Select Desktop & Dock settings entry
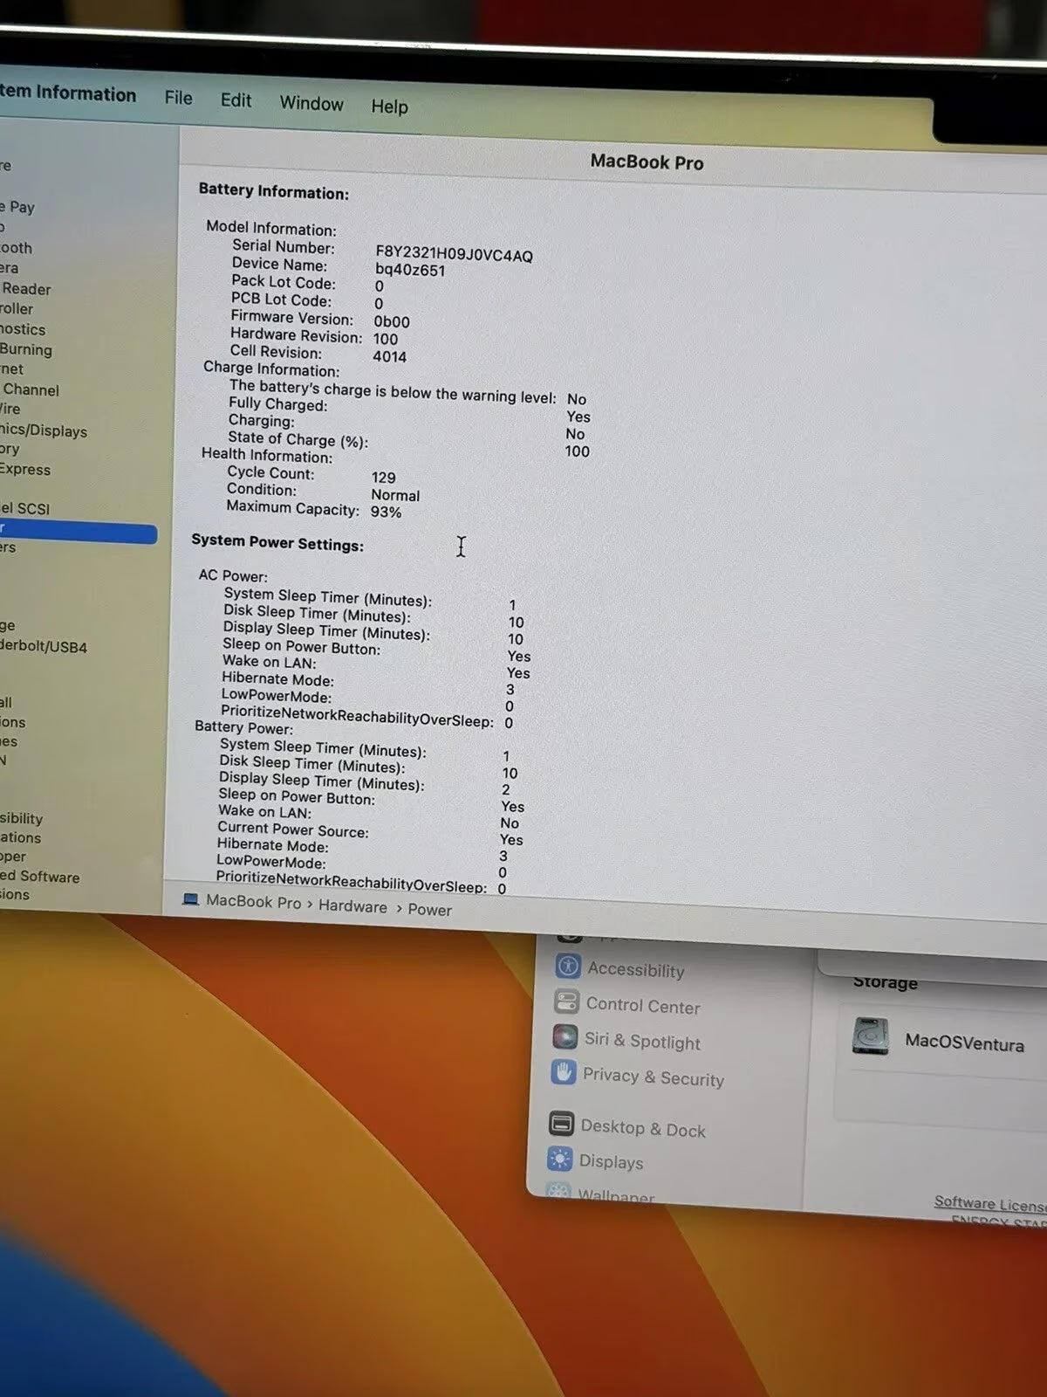 pos(643,1128)
